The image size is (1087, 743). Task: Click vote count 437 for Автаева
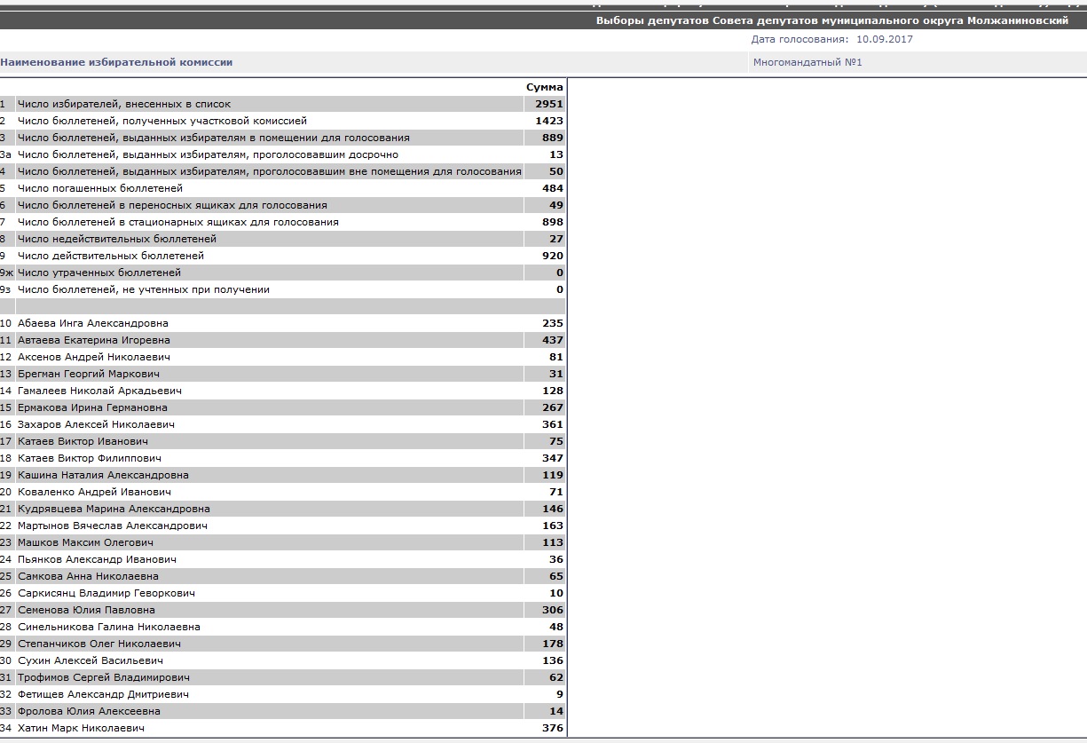(x=552, y=340)
